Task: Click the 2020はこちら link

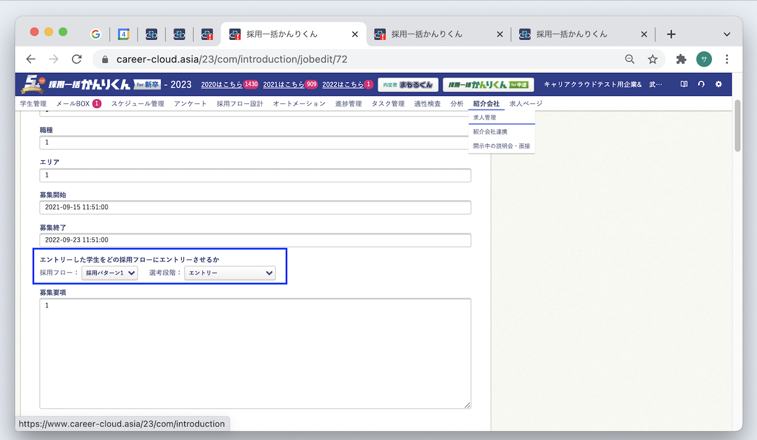Action: (222, 84)
